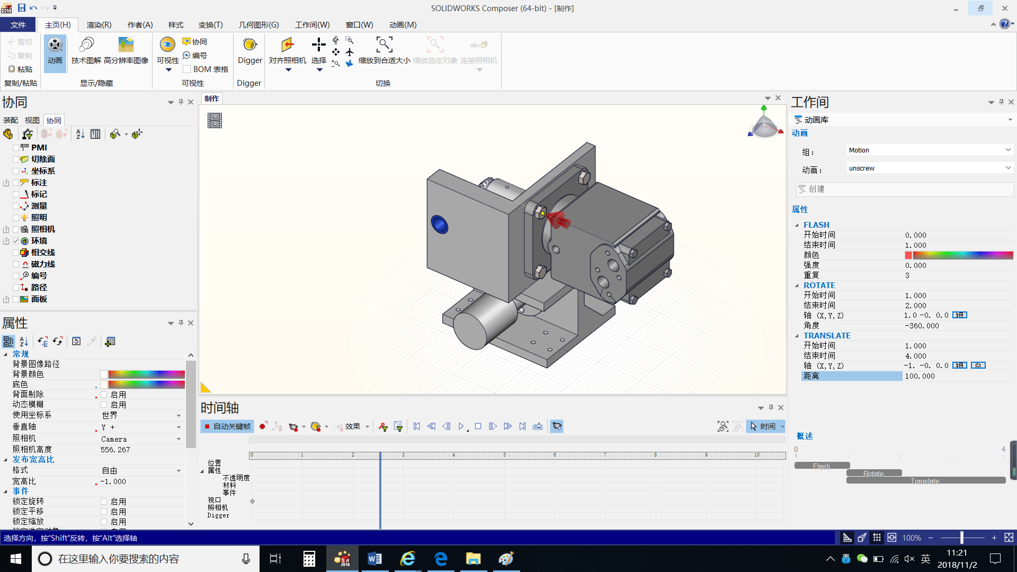Open the 组 dropdown showing Motion
1017x572 pixels.
(x=1008, y=150)
